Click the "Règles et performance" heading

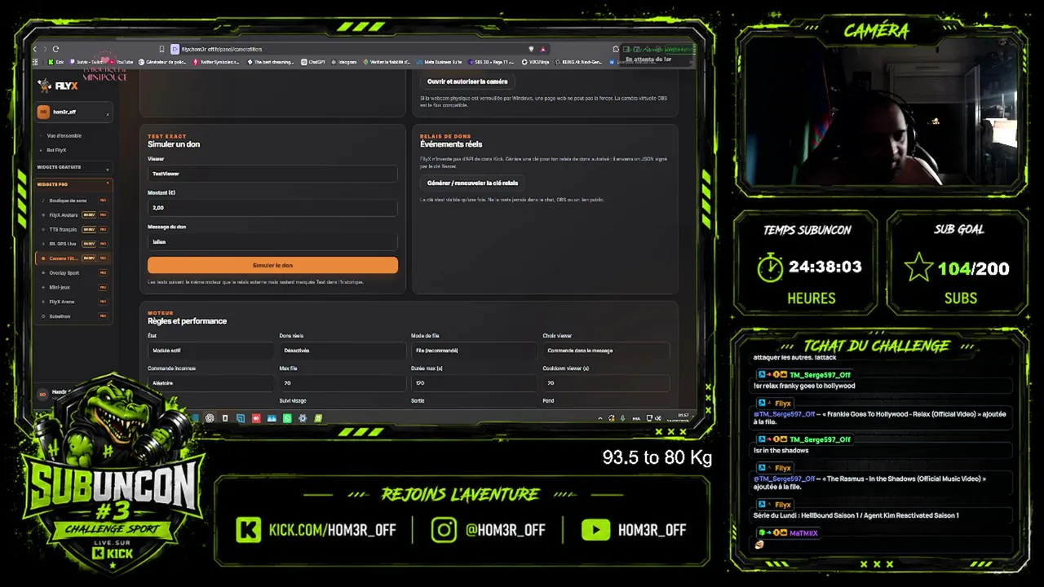(x=187, y=321)
